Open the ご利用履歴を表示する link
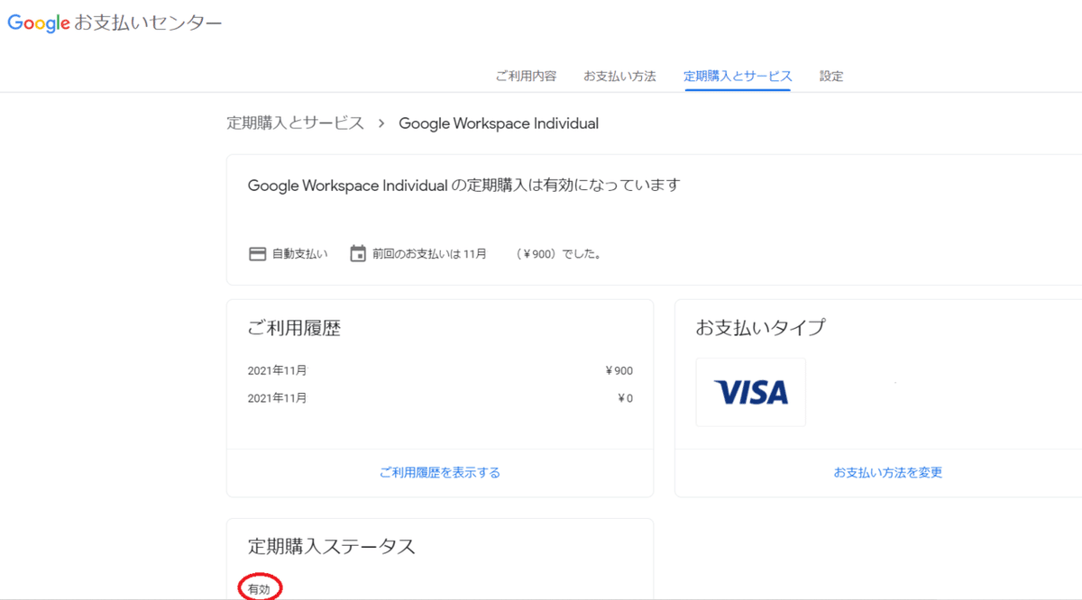This screenshot has height=600, width=1082. click(440, 472)
